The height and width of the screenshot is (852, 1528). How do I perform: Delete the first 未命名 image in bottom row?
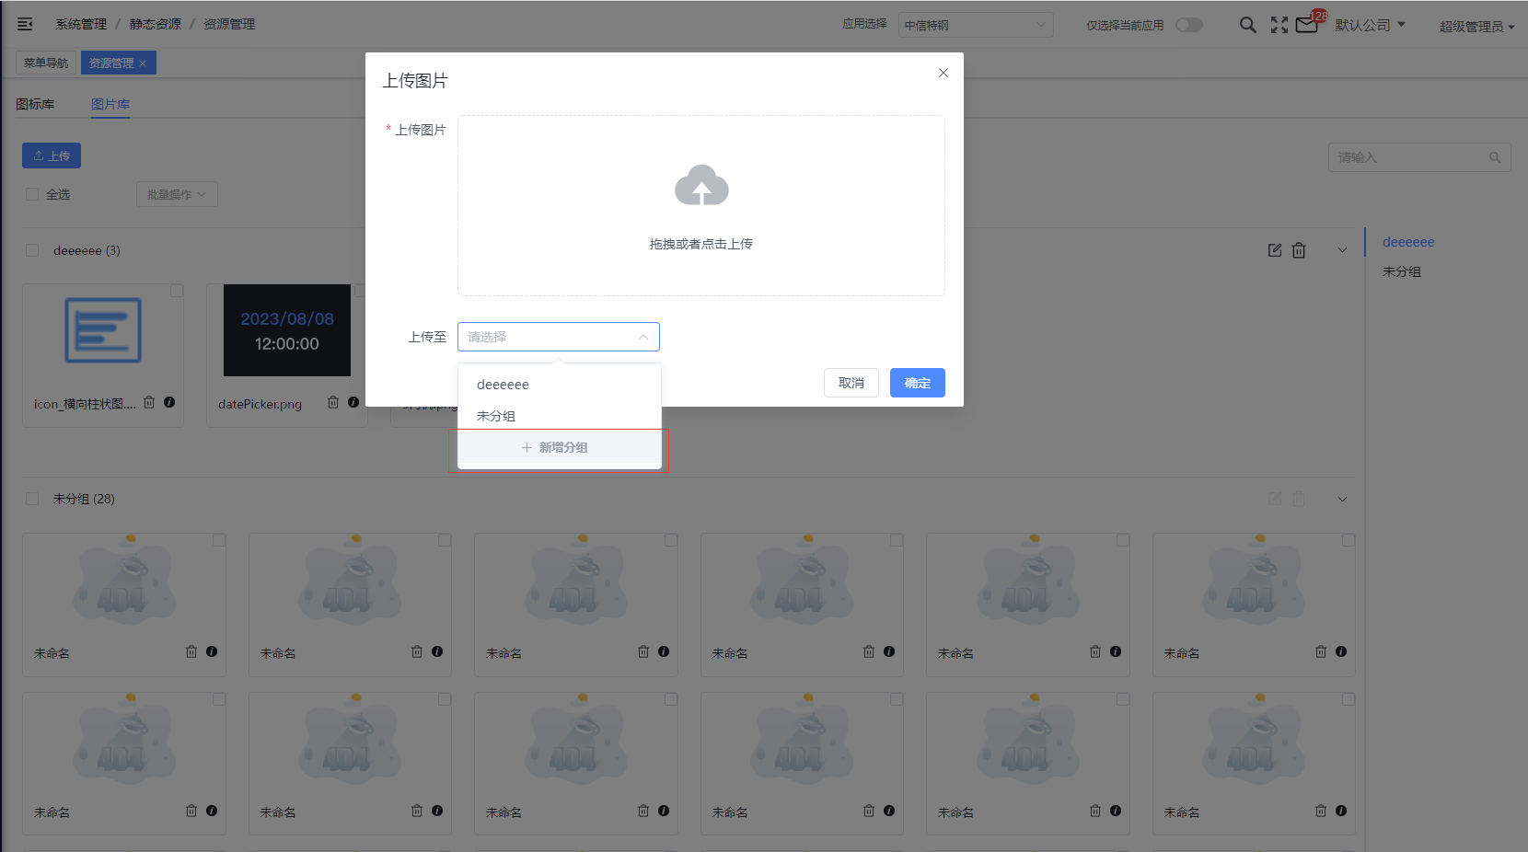point(191,811)
